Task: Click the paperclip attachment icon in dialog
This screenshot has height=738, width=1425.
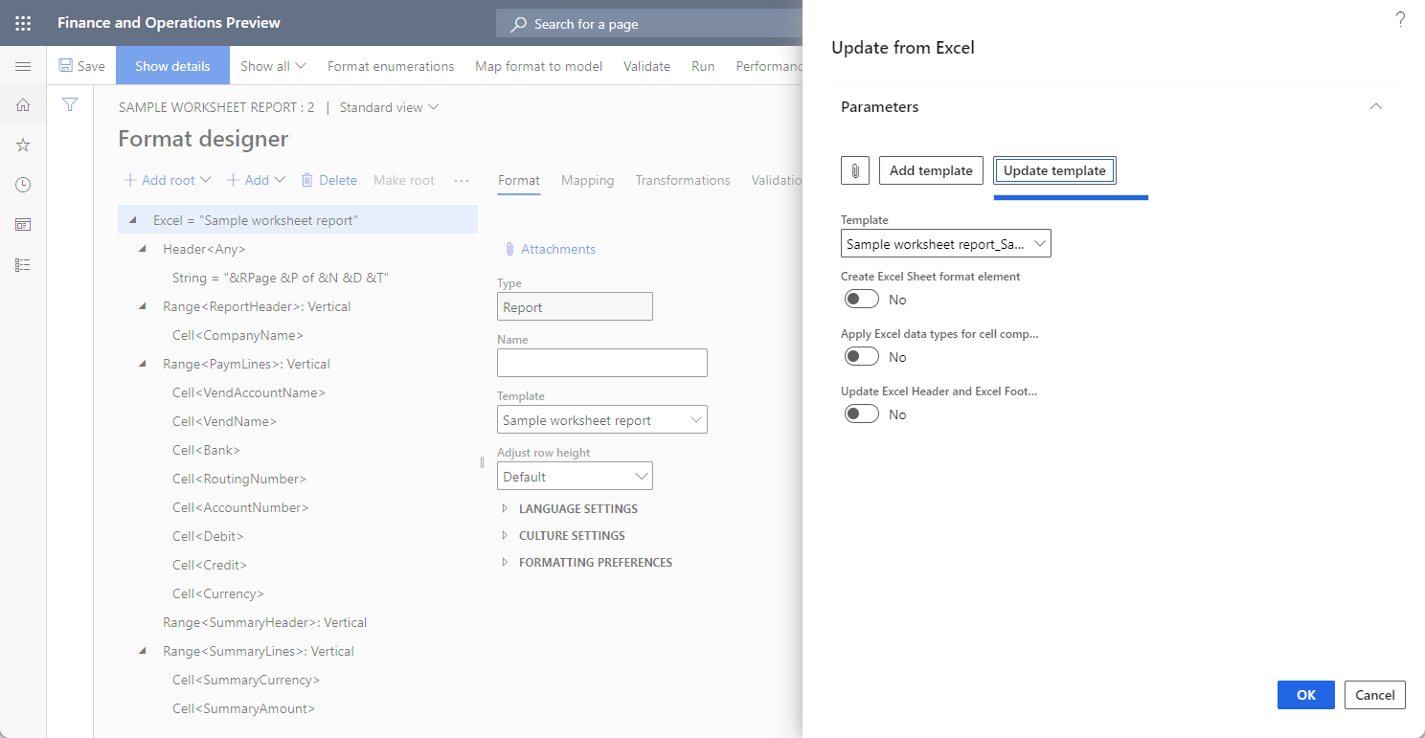Action: coord(853,169)
